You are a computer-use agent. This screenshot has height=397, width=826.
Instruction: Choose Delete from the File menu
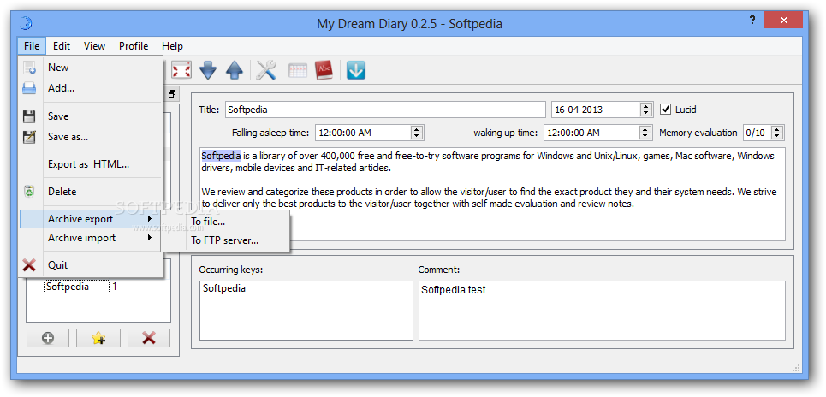(x=91, y=192)
